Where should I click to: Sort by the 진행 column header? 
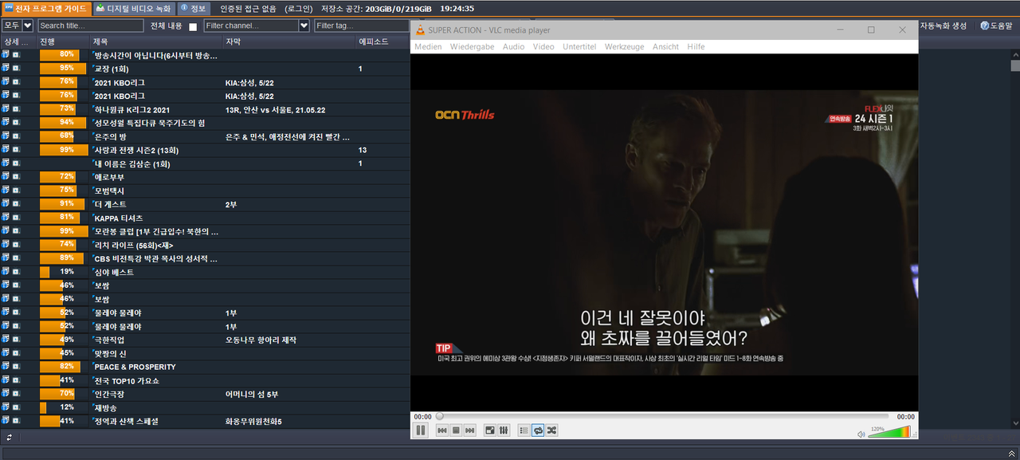pos(63,41)
